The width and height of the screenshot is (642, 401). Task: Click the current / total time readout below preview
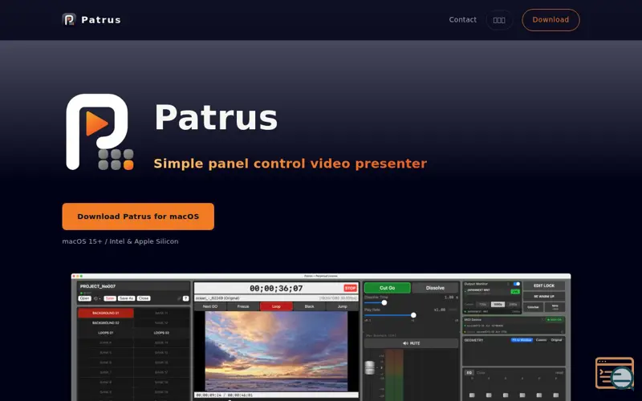point(224,395)
